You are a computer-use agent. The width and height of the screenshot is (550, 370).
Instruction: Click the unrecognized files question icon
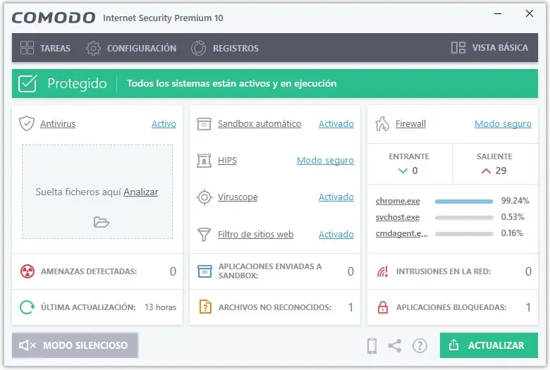(205, 307)
